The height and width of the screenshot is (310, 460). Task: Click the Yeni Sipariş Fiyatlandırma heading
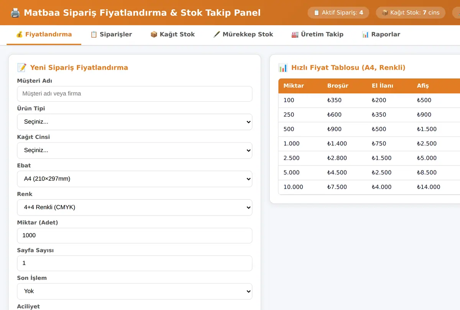[x=79, y=68]
